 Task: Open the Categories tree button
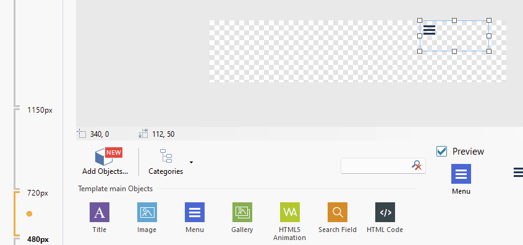tap(166, 162)
